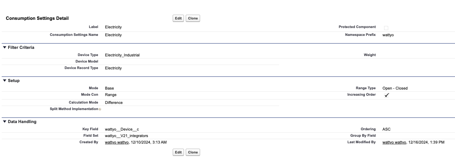
Task: Collapse the Data Handling section
Action: point(4,122)
